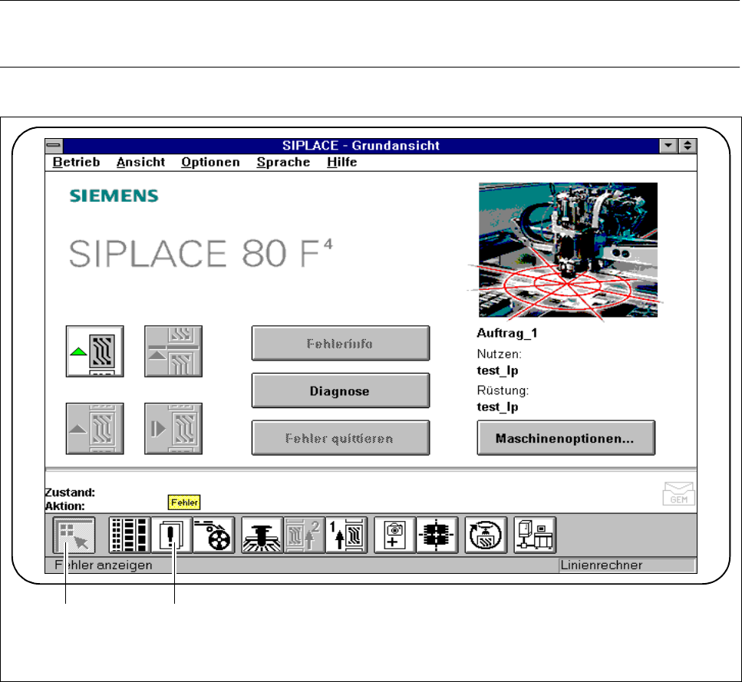Image resolution: width=742 pixels, height=682 pixels.
Task: Click the yellow Fehler tooltip label
Action: 184,502
